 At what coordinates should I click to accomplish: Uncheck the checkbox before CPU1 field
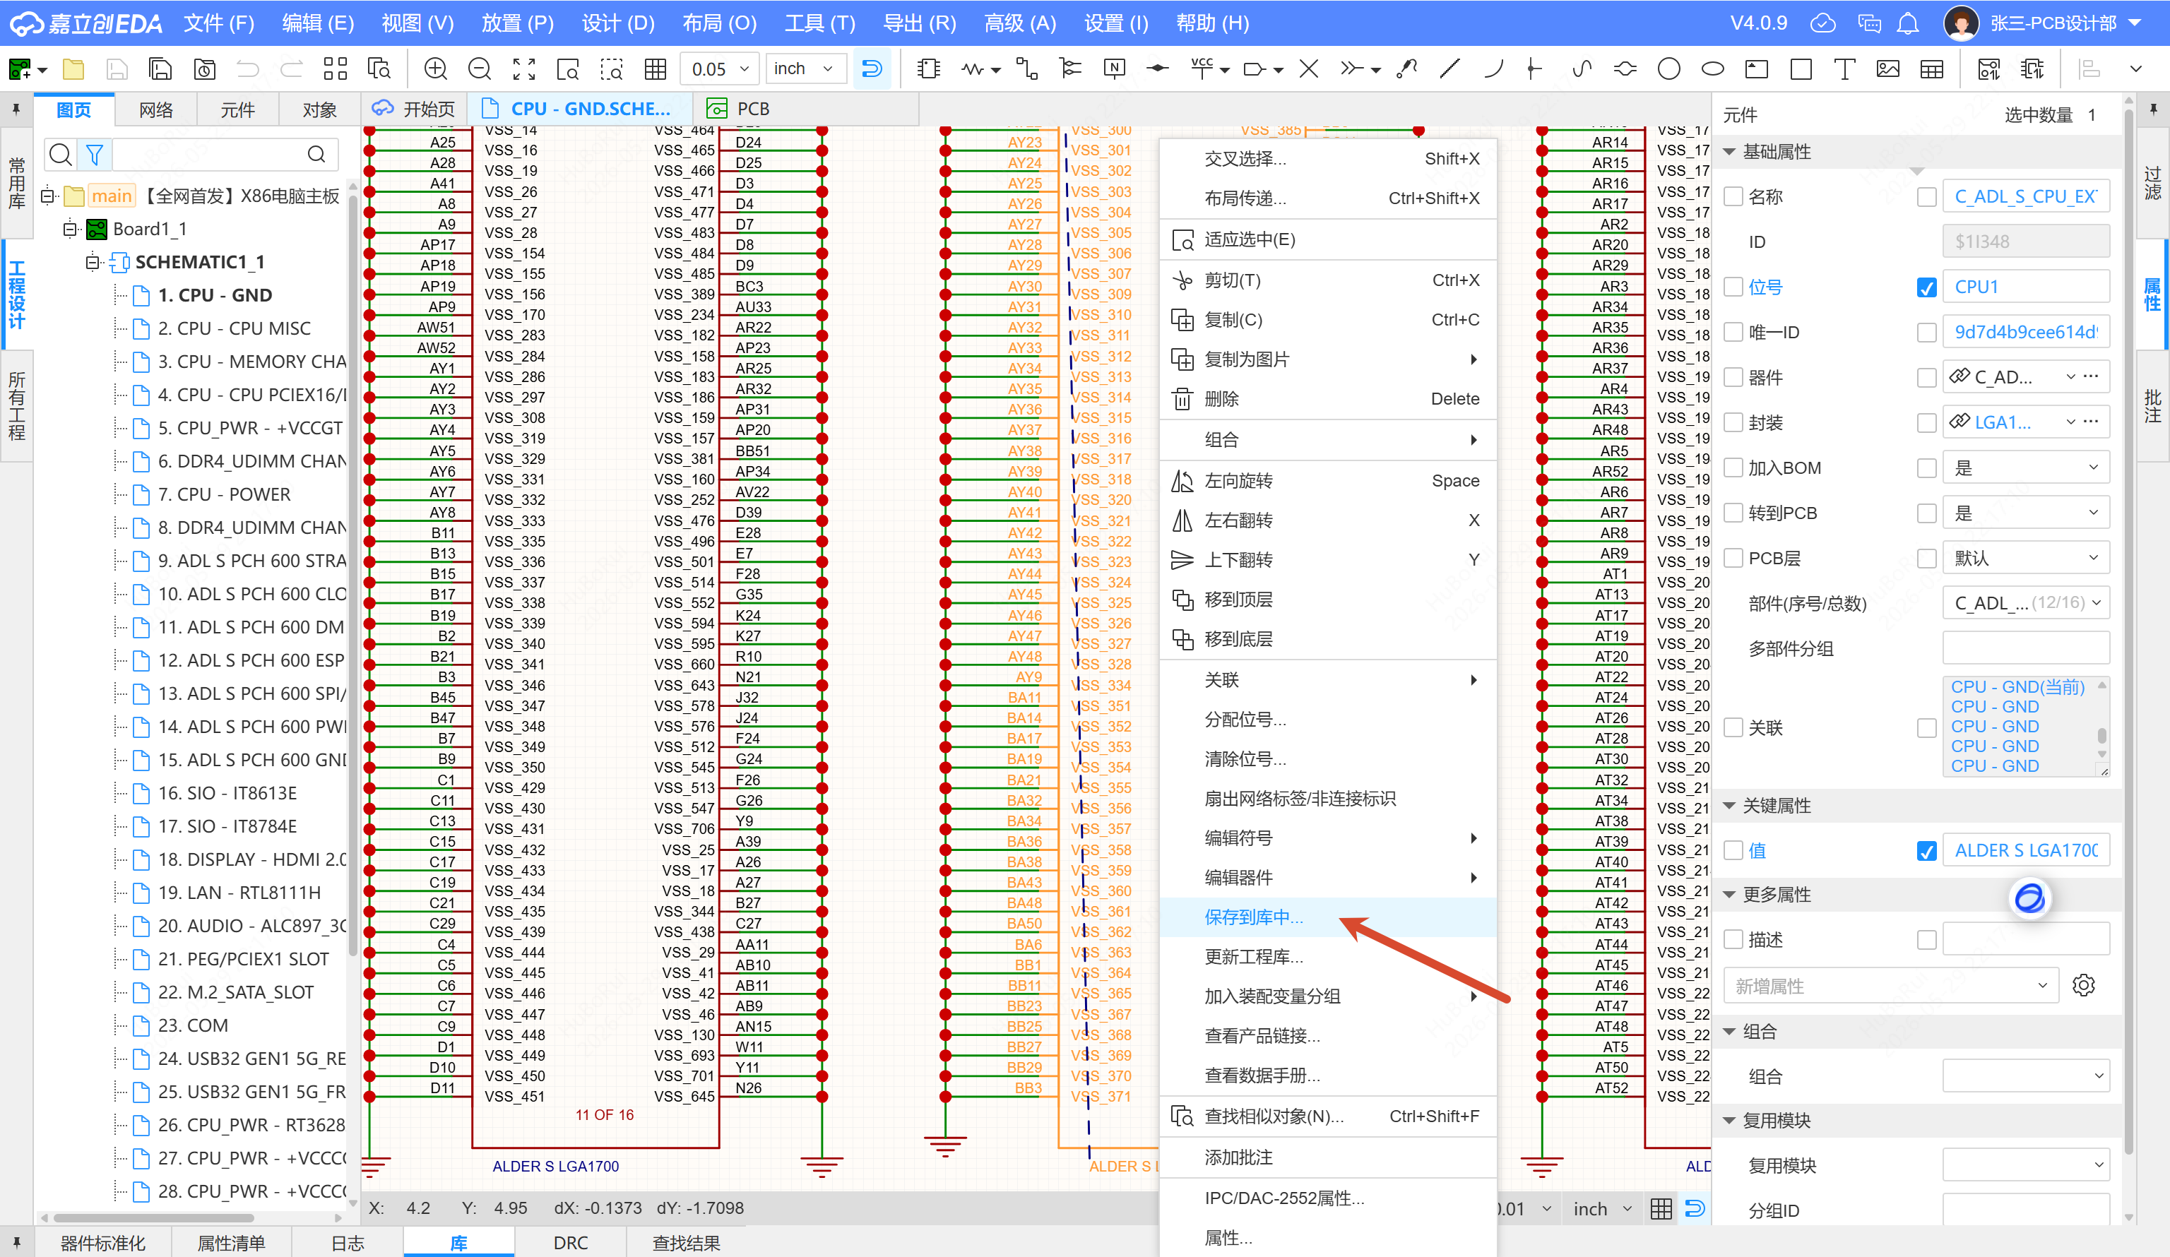pyautogui.click(x=1927, y=287)
